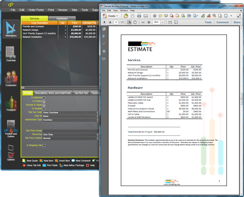Choose the hand pan tool in Acrobat
This screenshot has width=244, height=197.
click(x=135, y=22)
